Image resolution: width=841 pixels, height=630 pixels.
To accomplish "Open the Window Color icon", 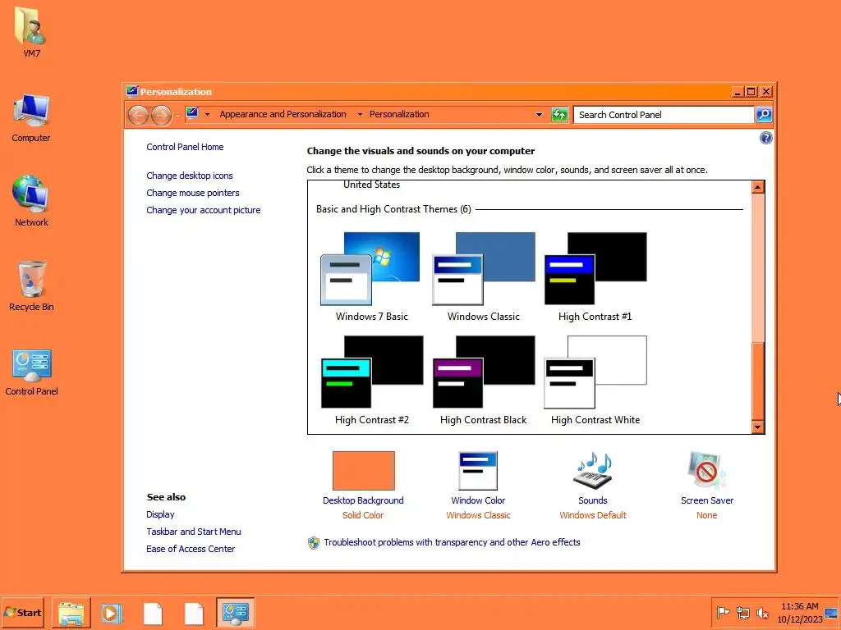I will point(478,470).
